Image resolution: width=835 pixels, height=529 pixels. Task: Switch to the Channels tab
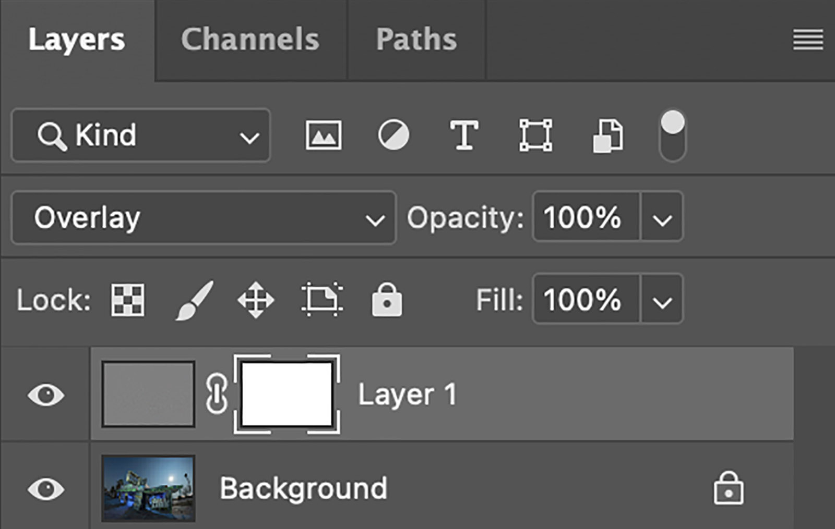(250, 40)
